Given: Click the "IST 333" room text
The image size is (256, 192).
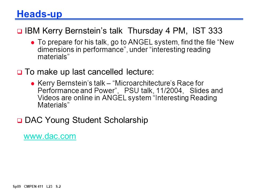Looking at the screenshot, I should pos(207,31).
